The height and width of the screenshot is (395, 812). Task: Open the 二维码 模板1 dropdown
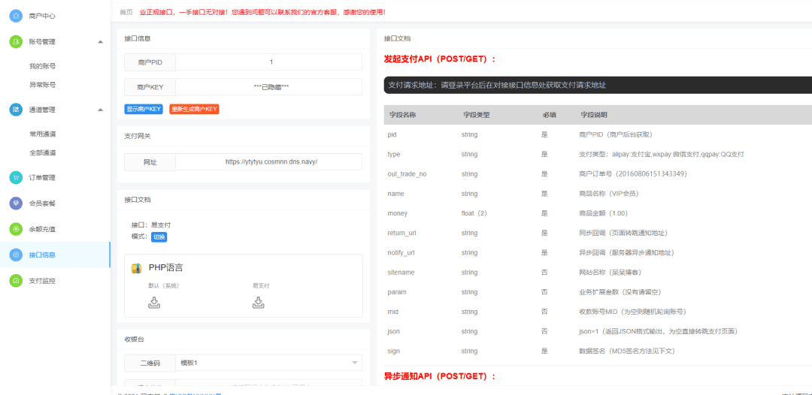[268, 363]
